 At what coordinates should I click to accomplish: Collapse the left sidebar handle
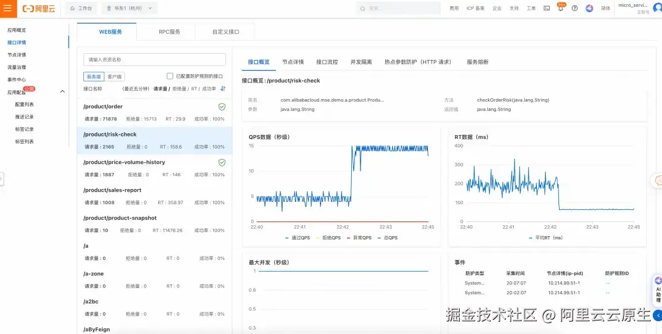(x=1, y=179)
